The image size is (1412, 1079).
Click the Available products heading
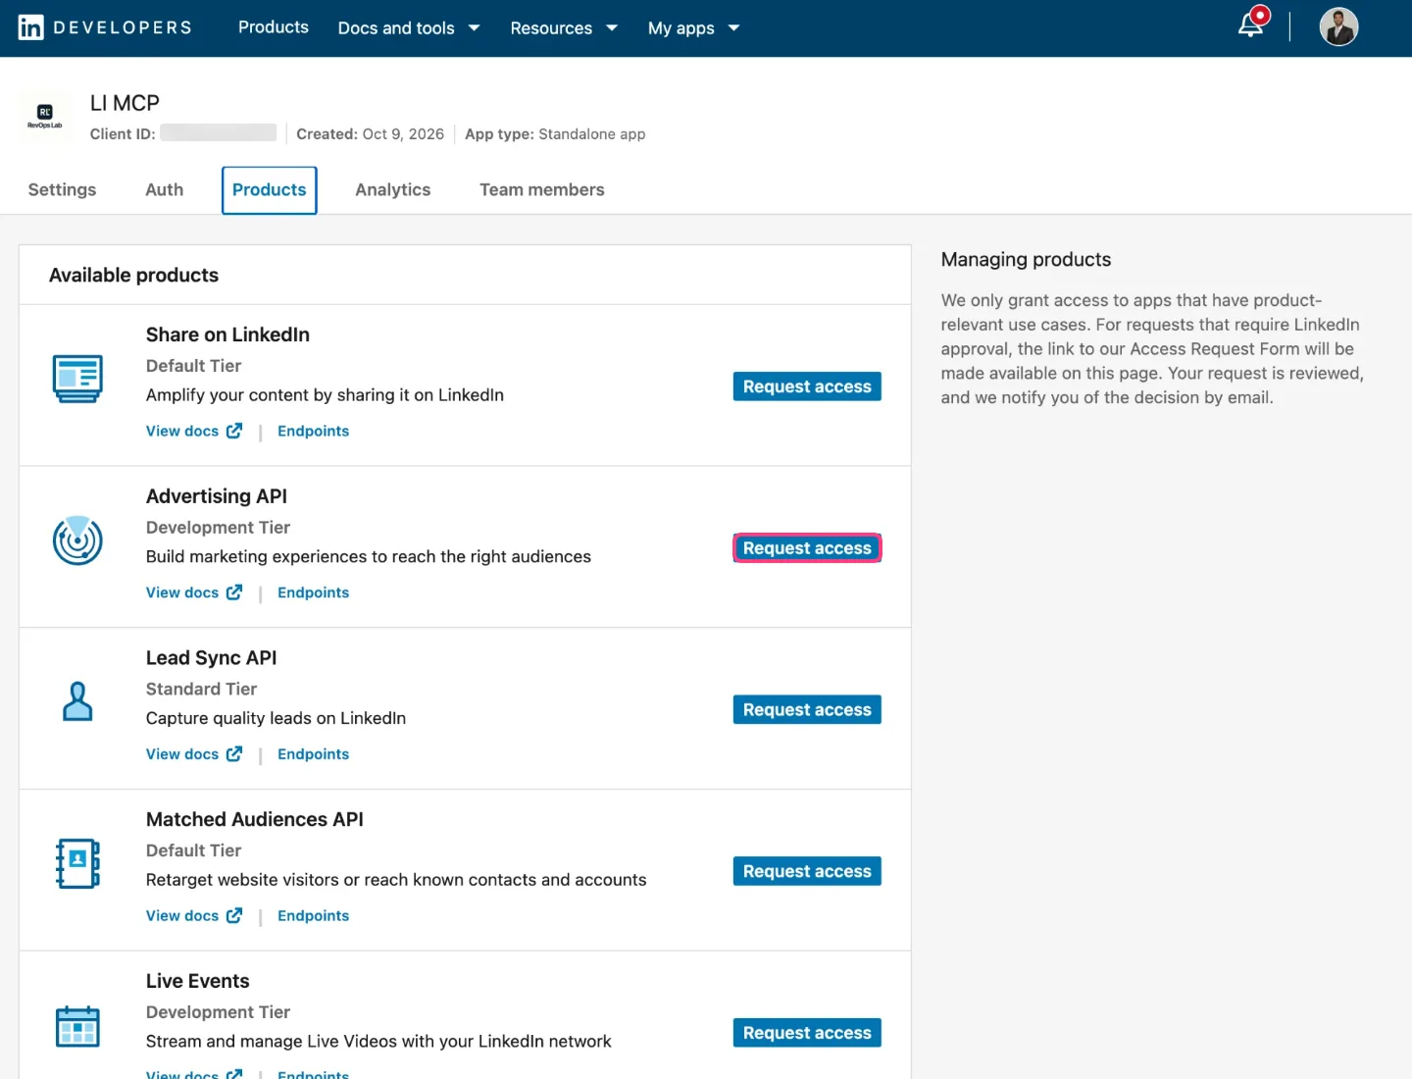134,276
